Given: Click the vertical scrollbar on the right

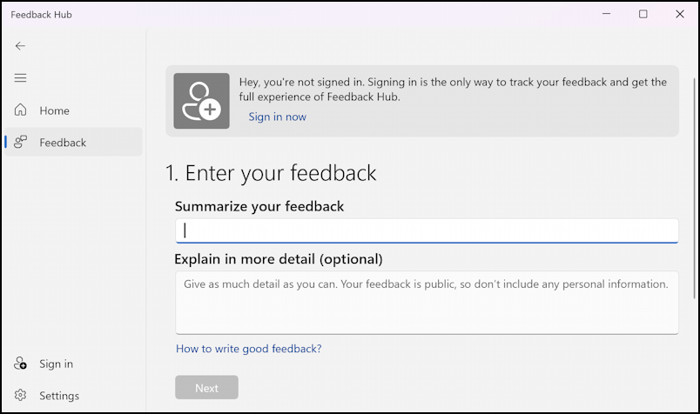Looking at the screenshot, I should coord(694,188).
